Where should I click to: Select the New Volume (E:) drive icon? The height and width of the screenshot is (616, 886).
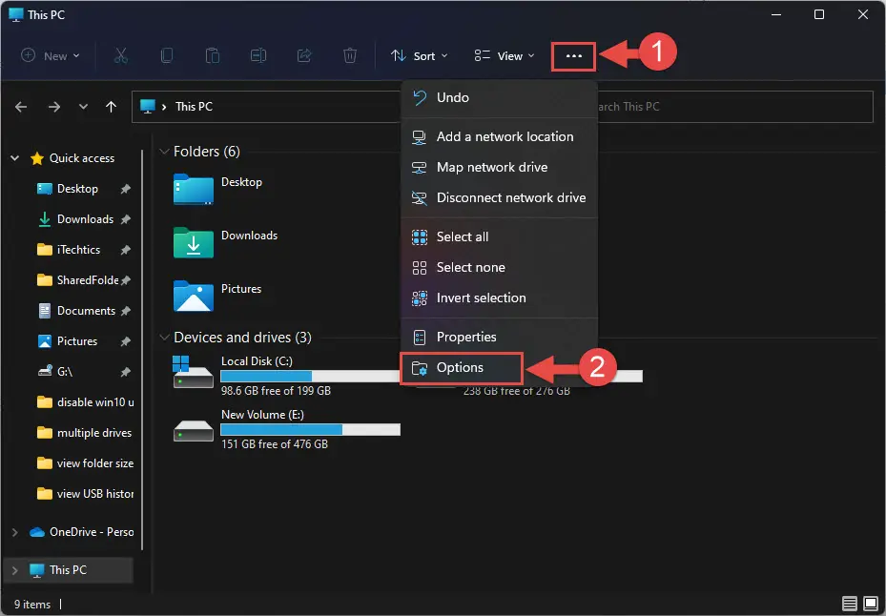[x=194, y=431]
